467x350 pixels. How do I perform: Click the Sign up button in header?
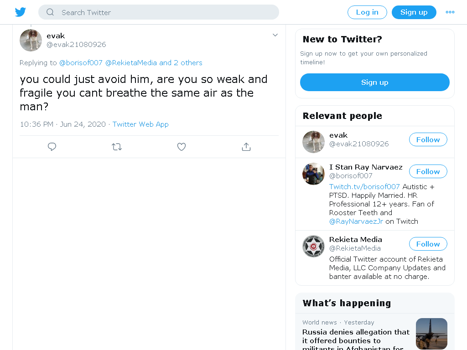pyautogui.click(x=414, y=12)
